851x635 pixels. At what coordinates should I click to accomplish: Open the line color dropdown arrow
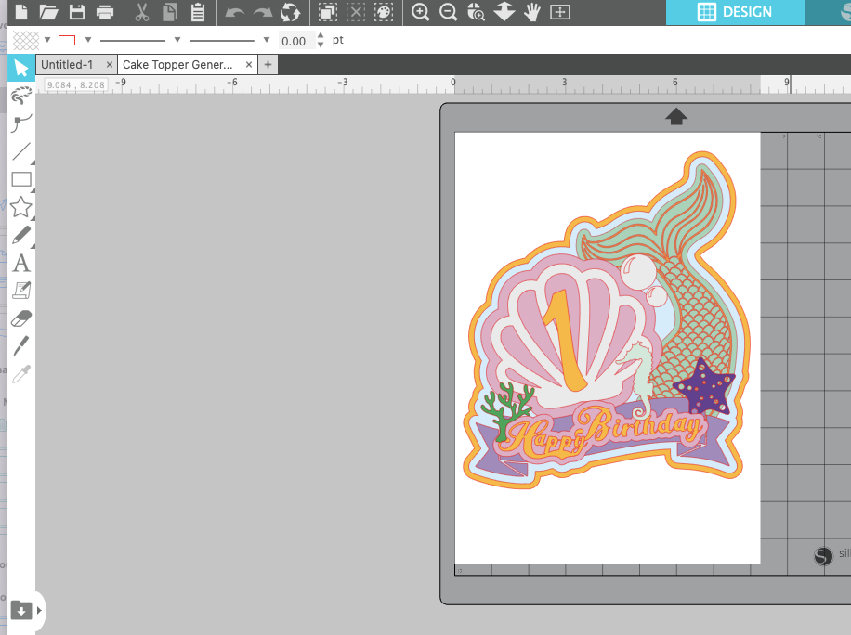click(88, 40)
